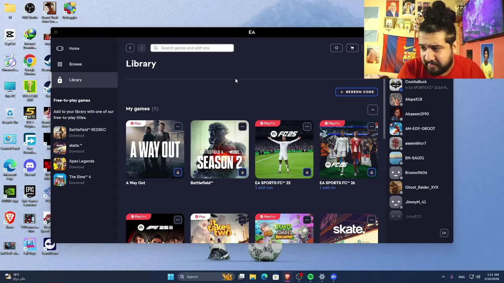Open the It Takes Two cover
The width and height of the screenshot is (504, 283).
[220, 228]
